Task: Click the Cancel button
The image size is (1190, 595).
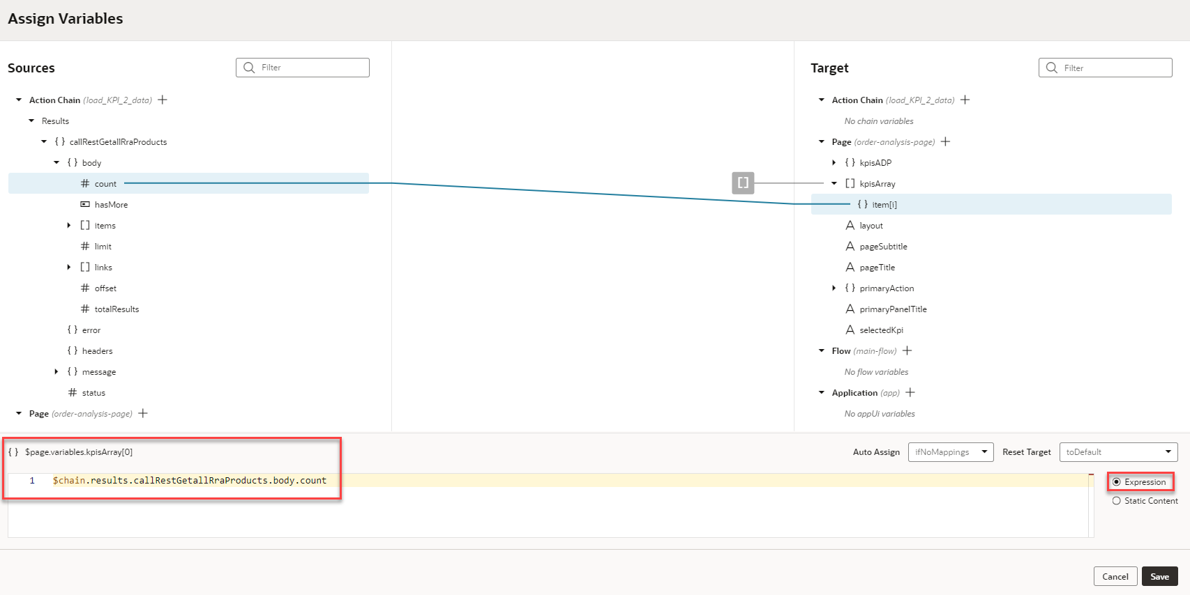Action: (1115, 576)
